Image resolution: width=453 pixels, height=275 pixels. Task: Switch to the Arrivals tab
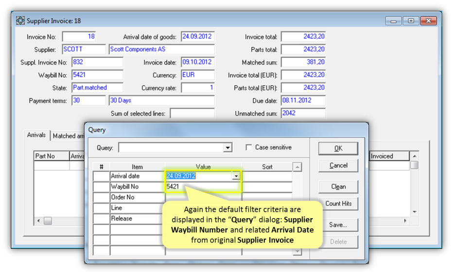click(36, 136)
